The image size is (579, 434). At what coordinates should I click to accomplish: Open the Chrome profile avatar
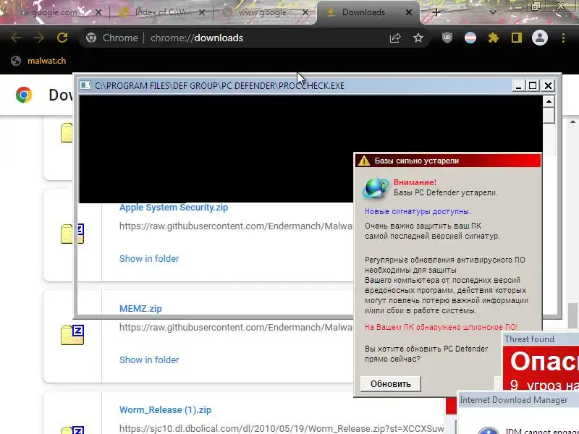(x=539, y=38)
